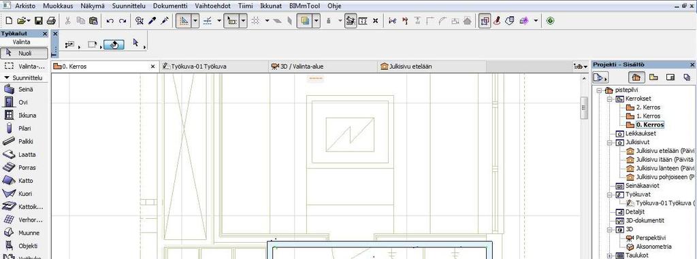Click the Save floppy disk icon
Viewport: 697px width, 259px height.
pyautogui.click(x=39, y=21)
